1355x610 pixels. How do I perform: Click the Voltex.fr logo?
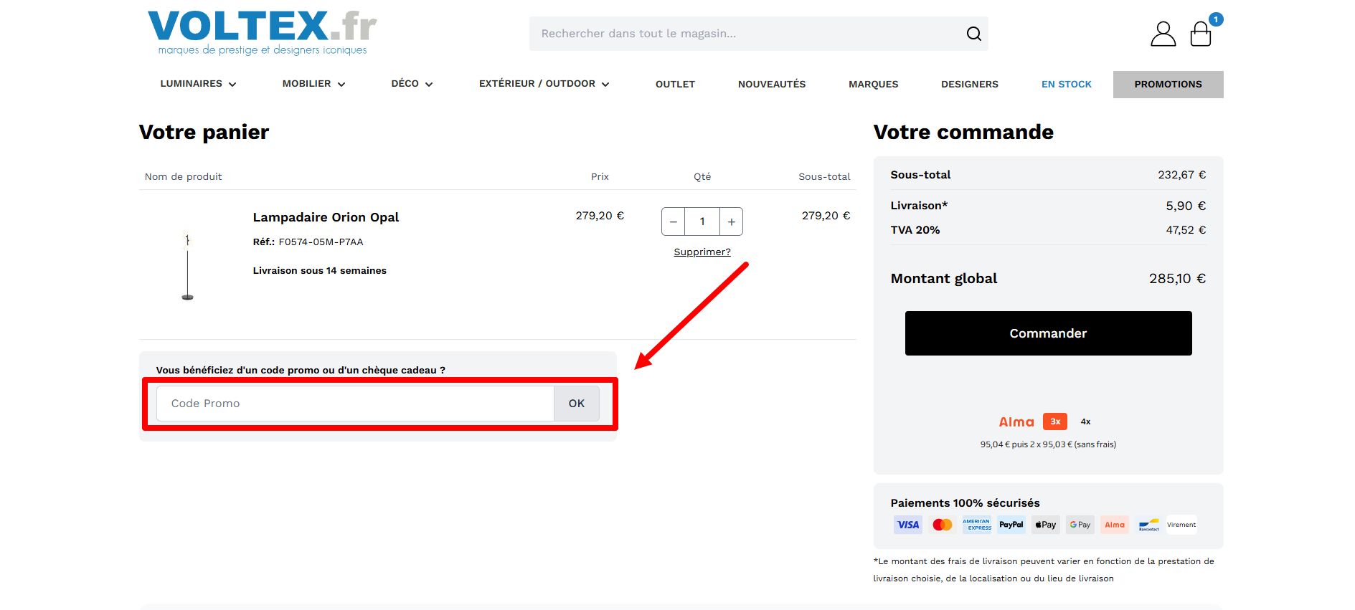click(x=262, y=33)
